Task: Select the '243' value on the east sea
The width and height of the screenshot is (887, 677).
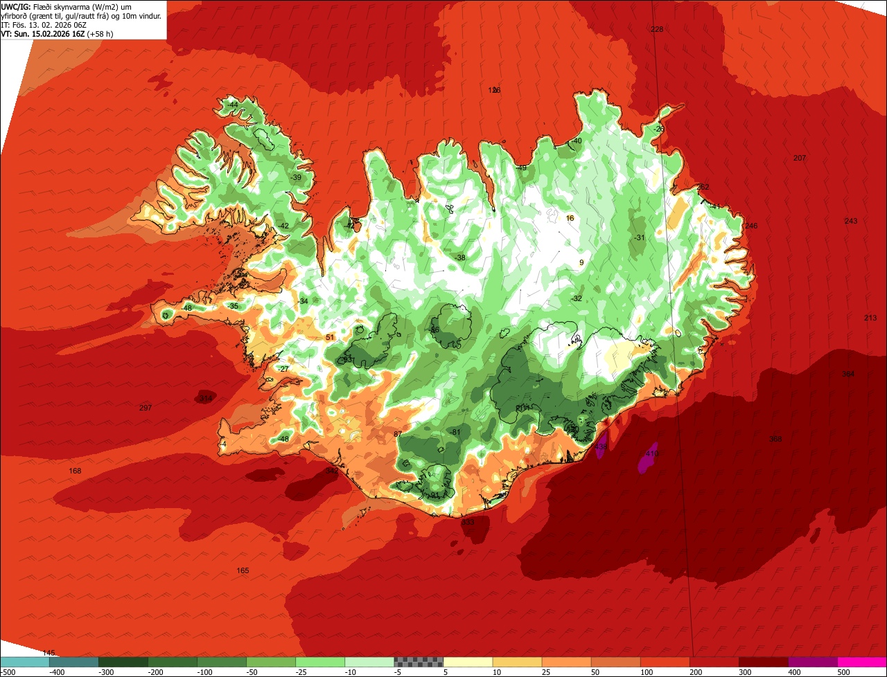Action: coord(851,222)
